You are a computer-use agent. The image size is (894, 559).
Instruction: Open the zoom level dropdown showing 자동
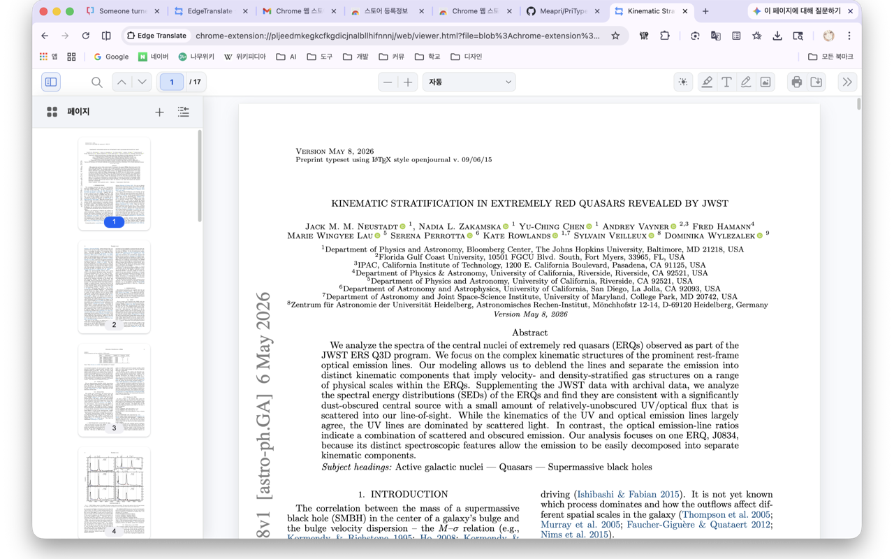469,82
